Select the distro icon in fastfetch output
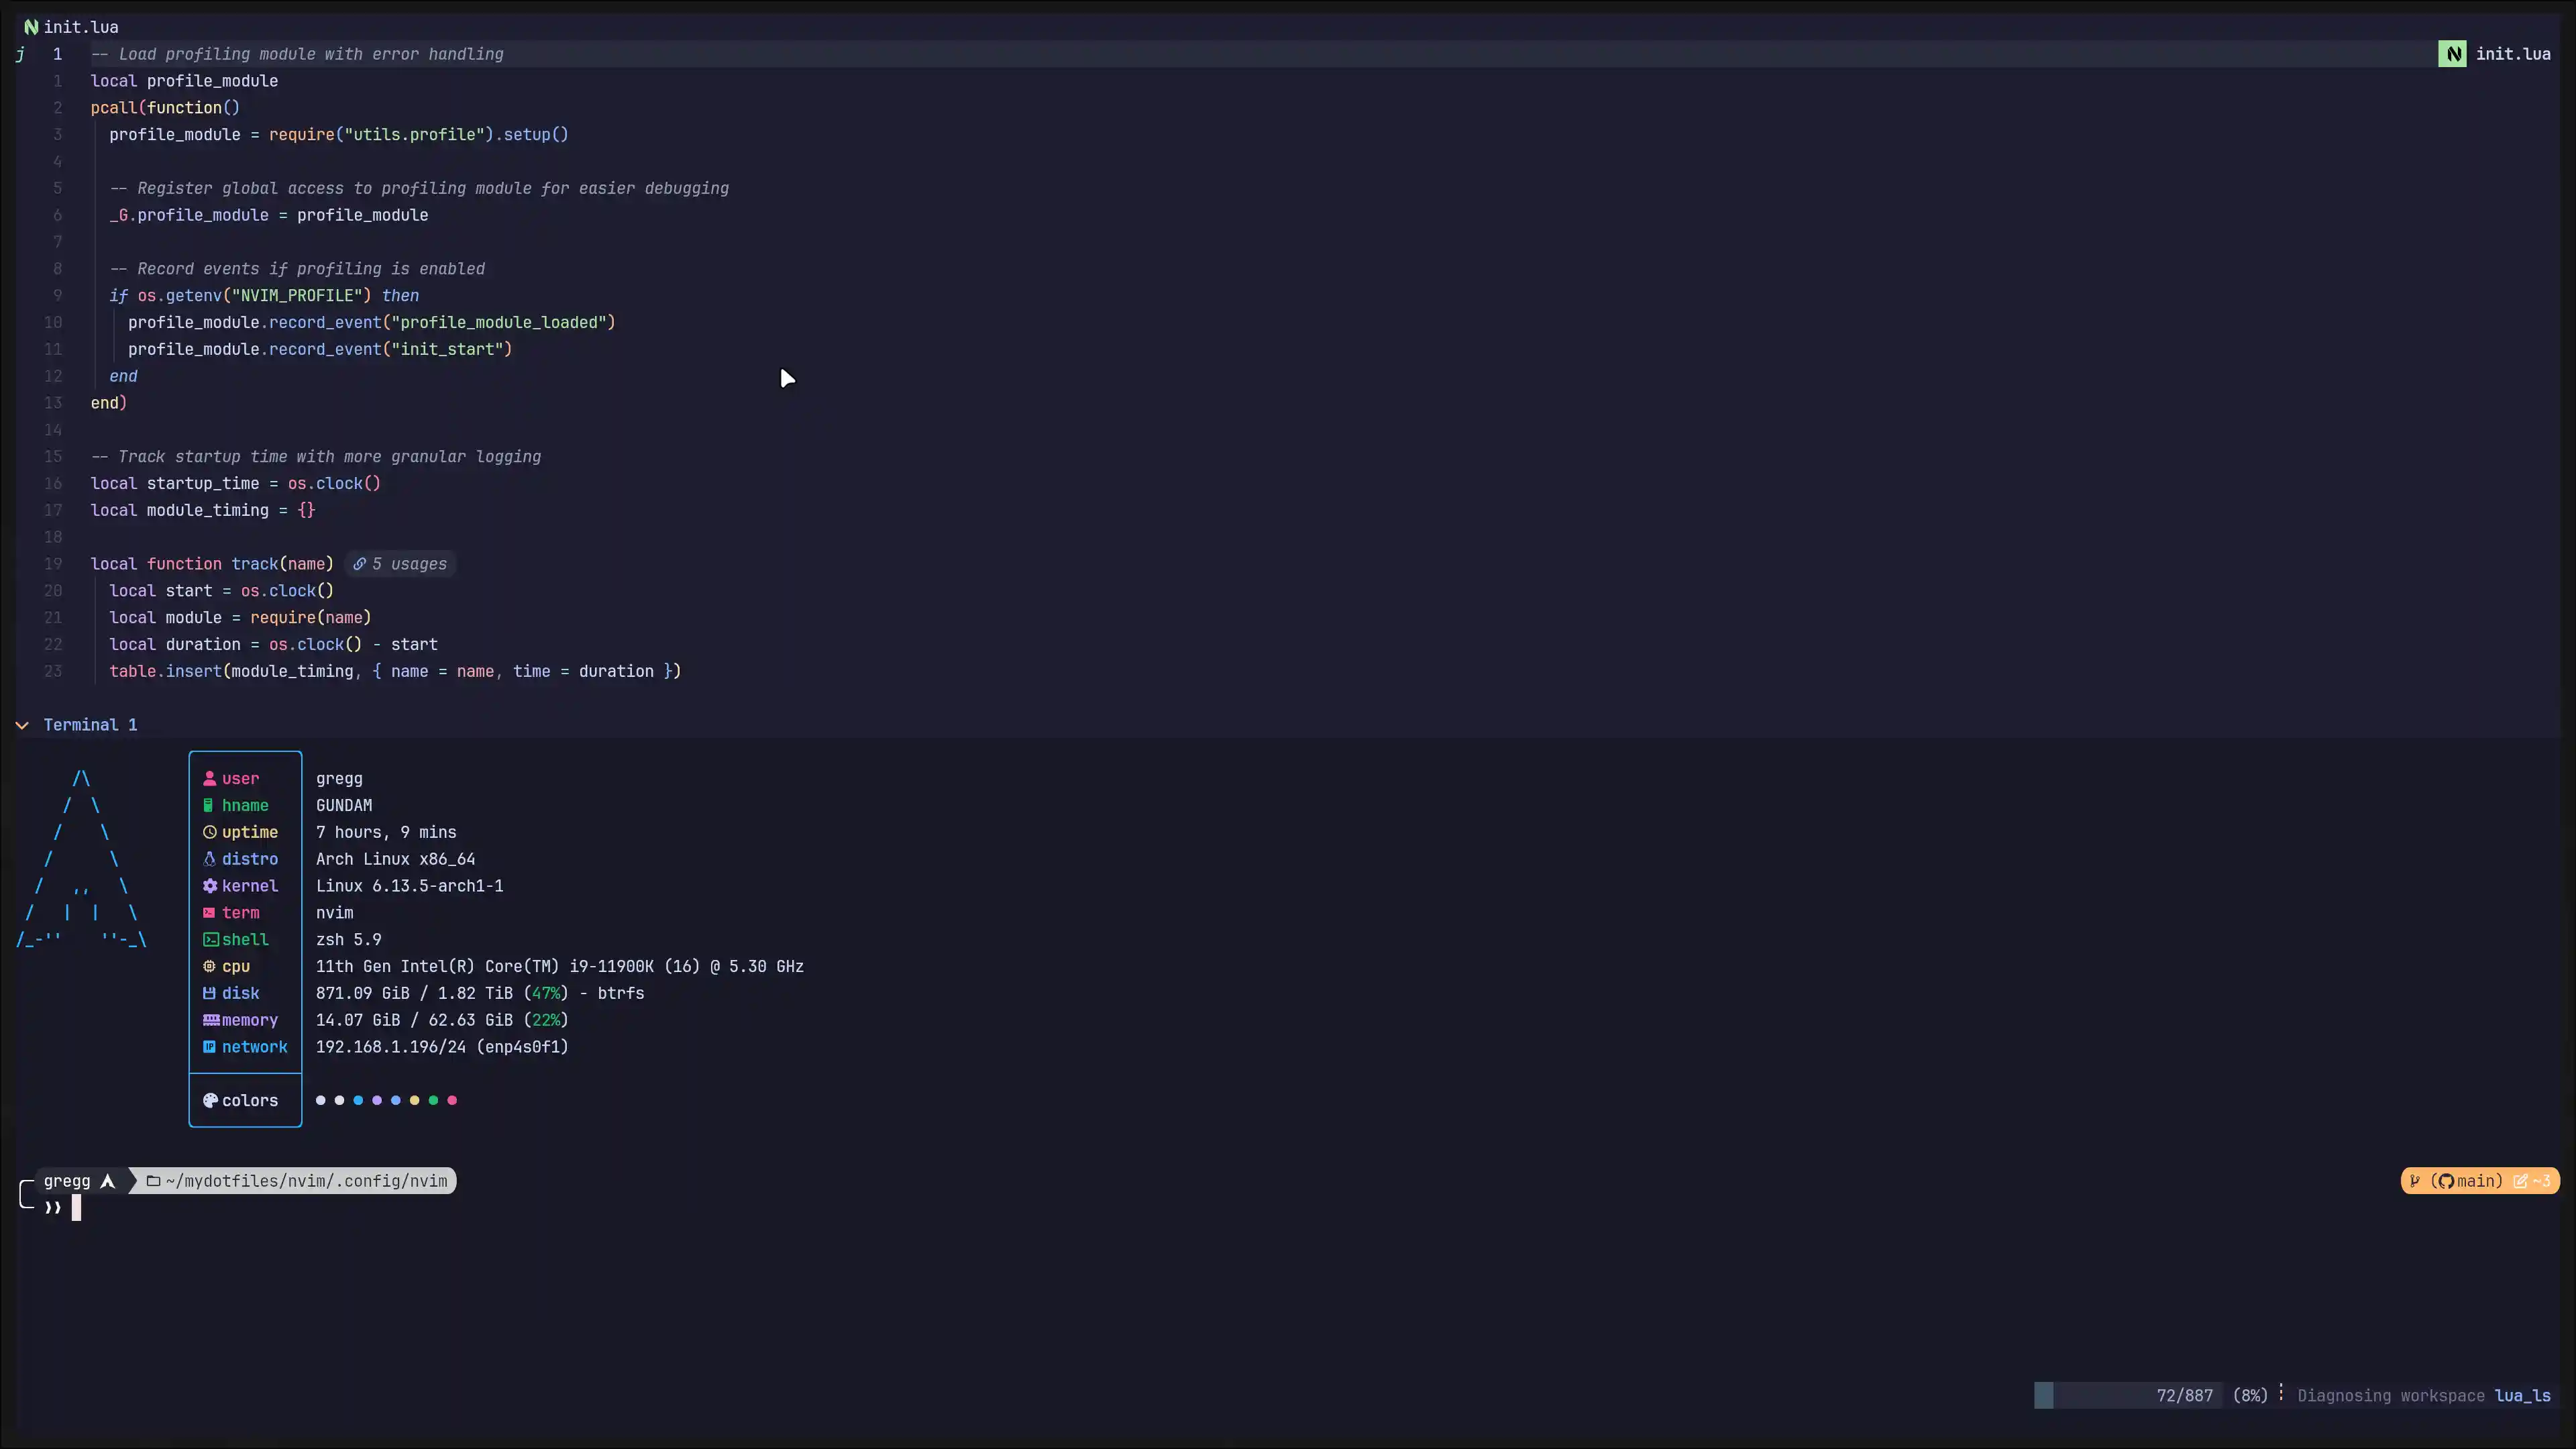This screenshot has height=1449, width=2576. (211, 859)
